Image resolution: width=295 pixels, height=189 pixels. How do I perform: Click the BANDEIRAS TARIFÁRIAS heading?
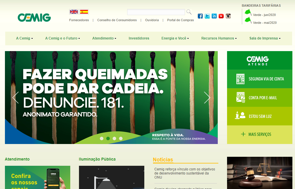261,6
